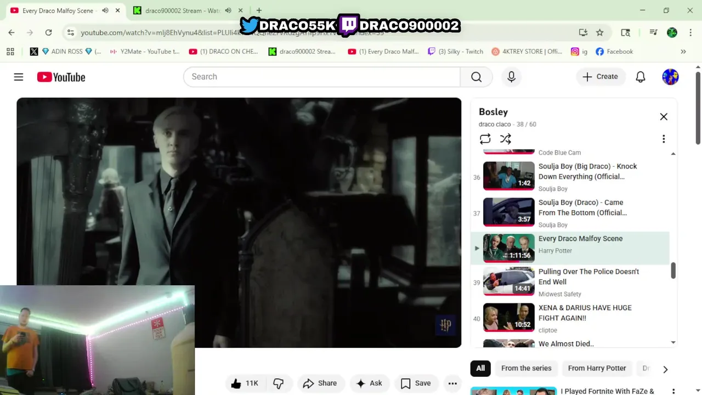This screenshot has width=702, height=395.
Task: Reload the page
Action: point(48,32)
